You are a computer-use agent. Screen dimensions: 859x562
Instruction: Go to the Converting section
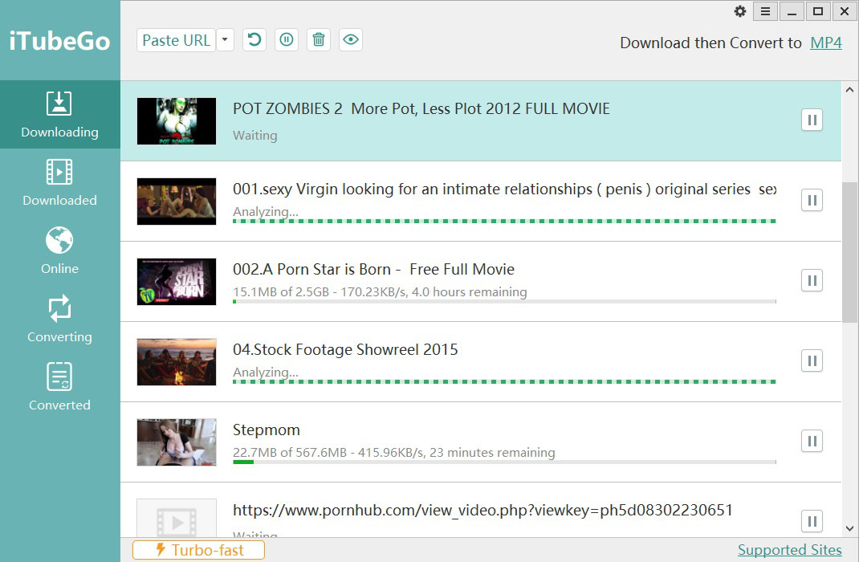click(59, 320)
